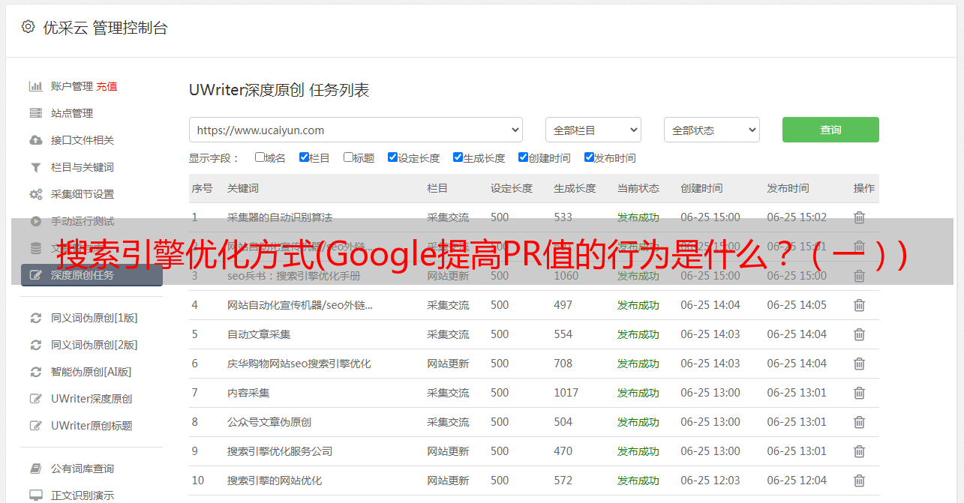Delete task 6 庆华购物网站seo with trash icon
Viewport: 964px width, 503px height.
860,364
